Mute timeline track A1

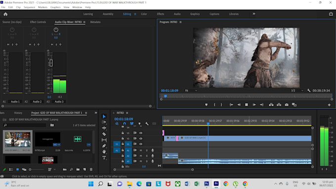click(141, 151)
